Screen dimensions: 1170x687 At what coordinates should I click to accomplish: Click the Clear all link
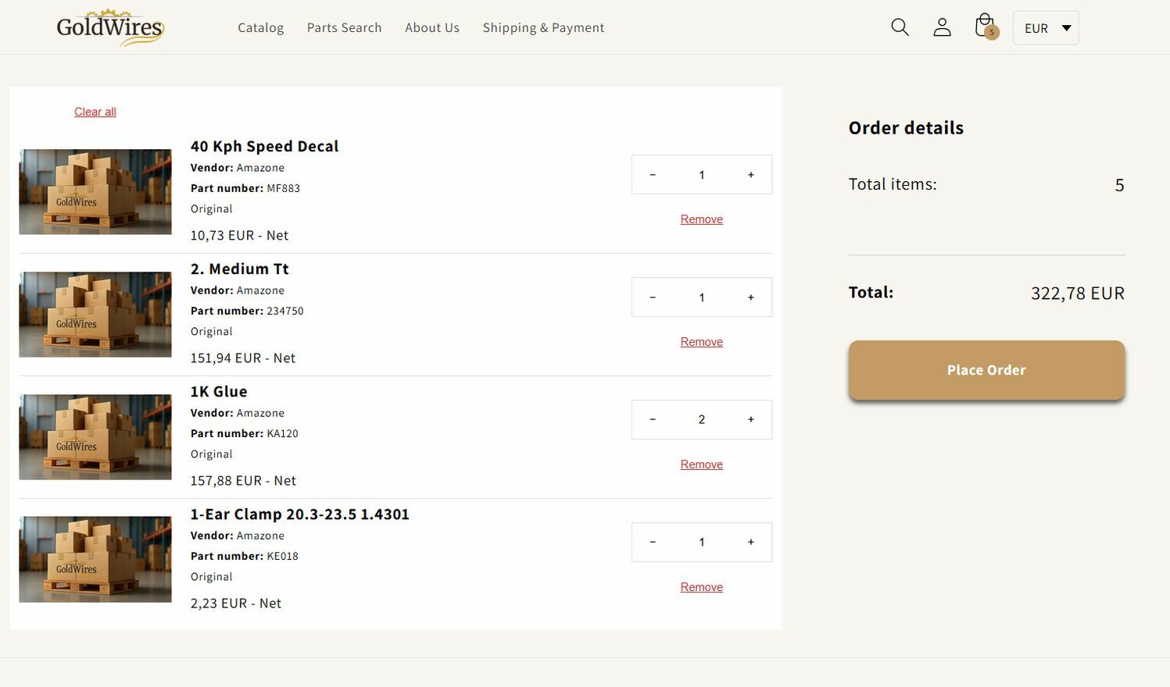[95, 112]
